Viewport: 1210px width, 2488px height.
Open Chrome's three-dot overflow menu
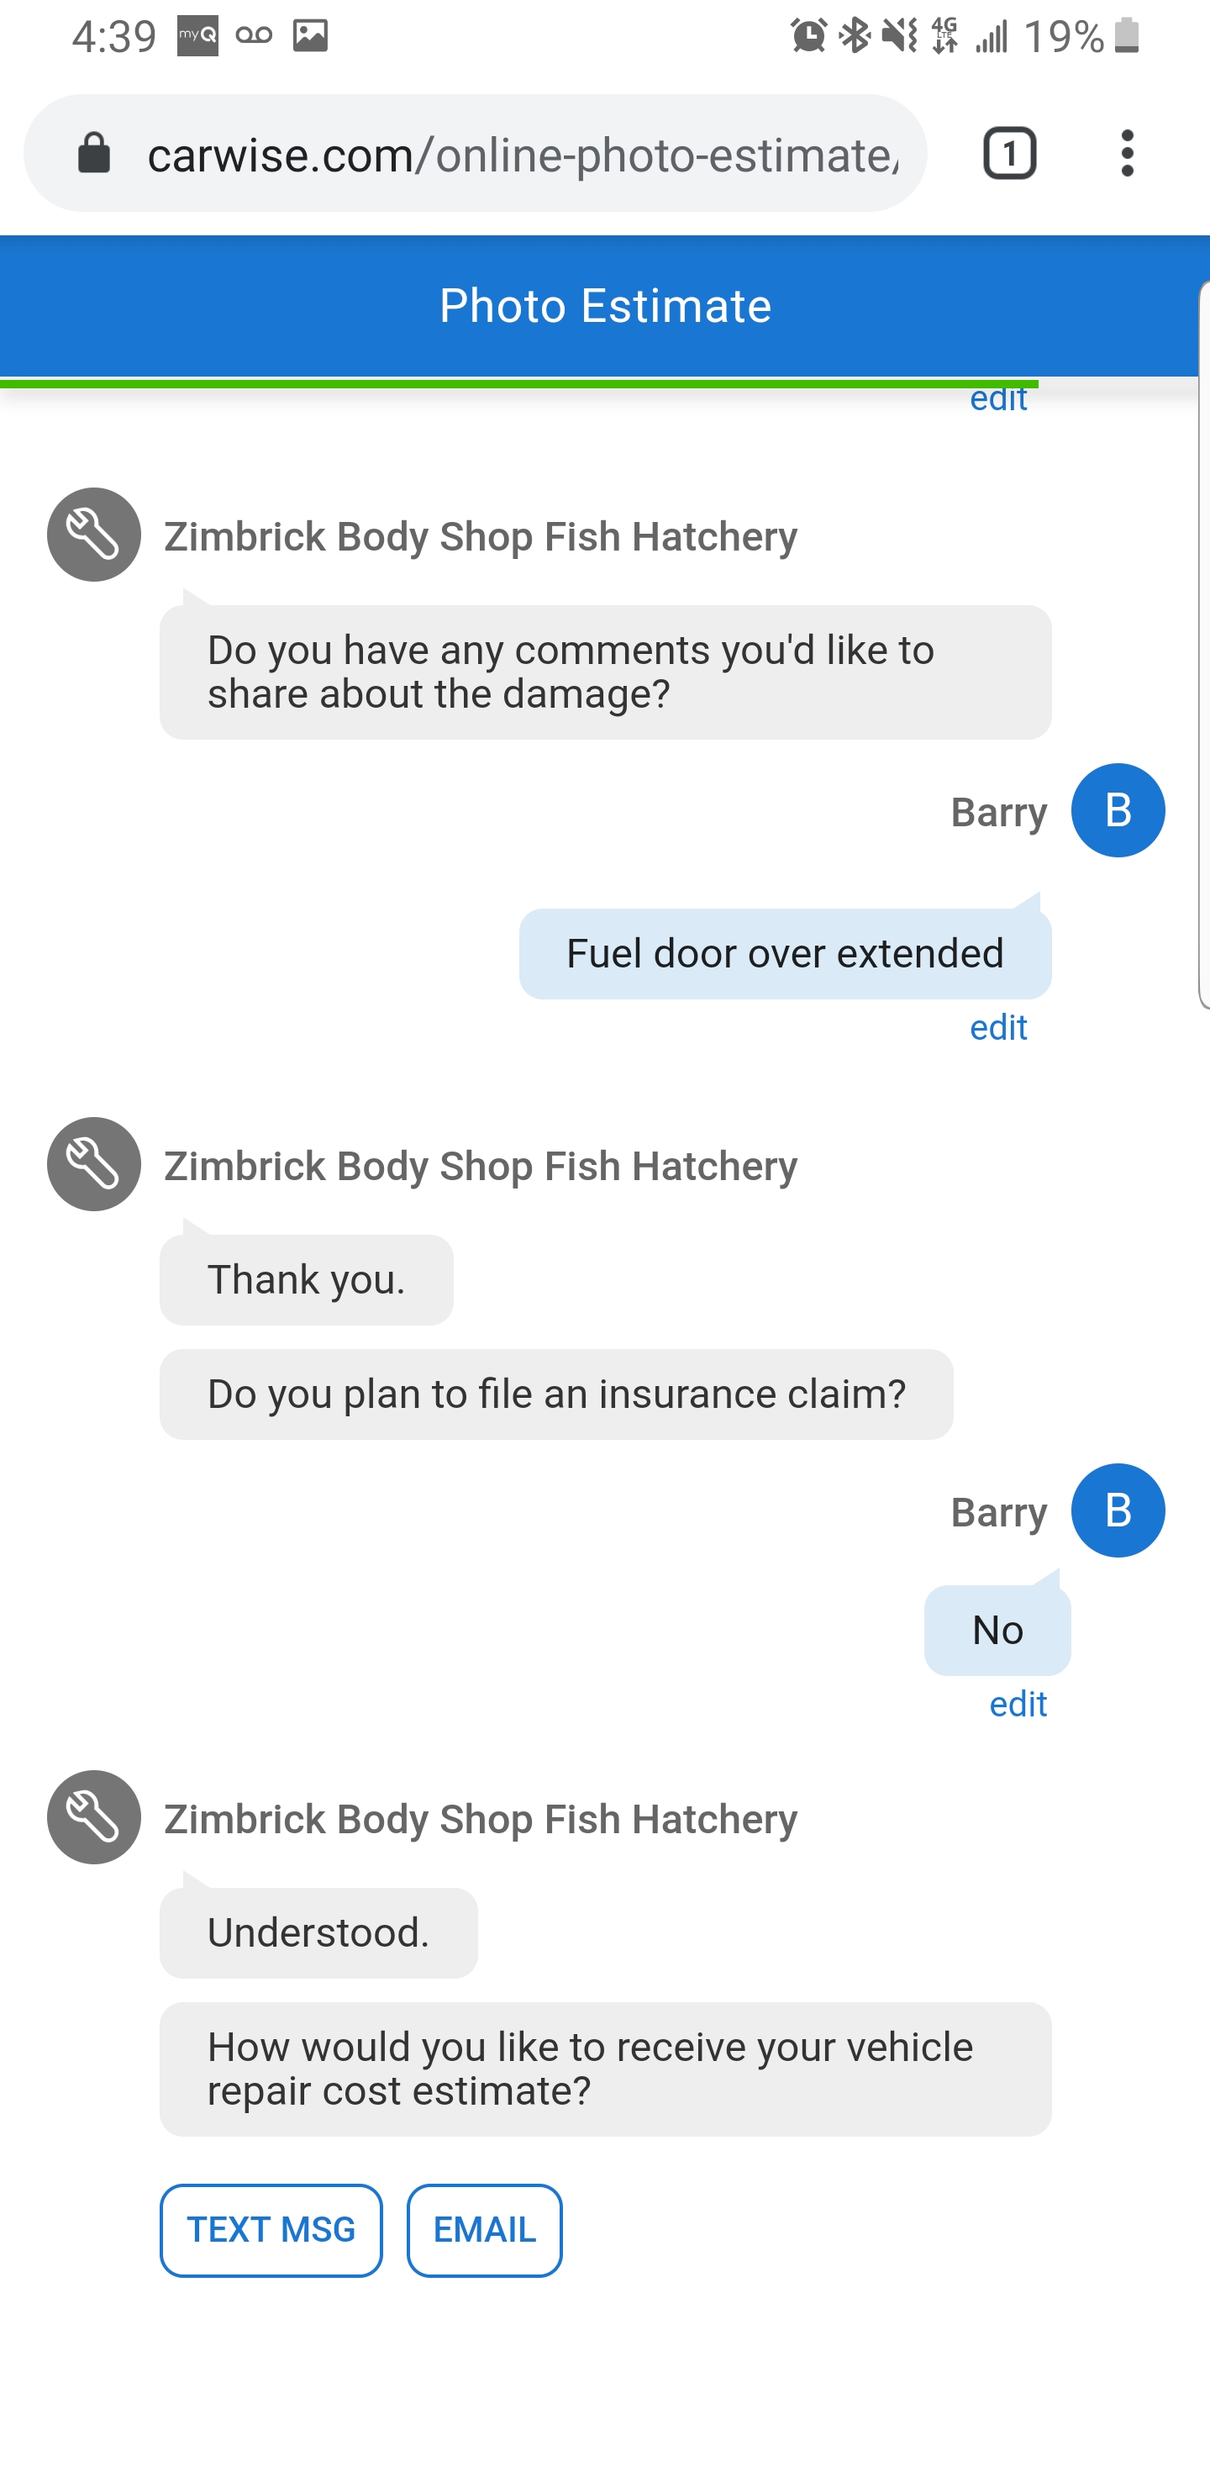pyautogui.click(x=1126, y=154)
